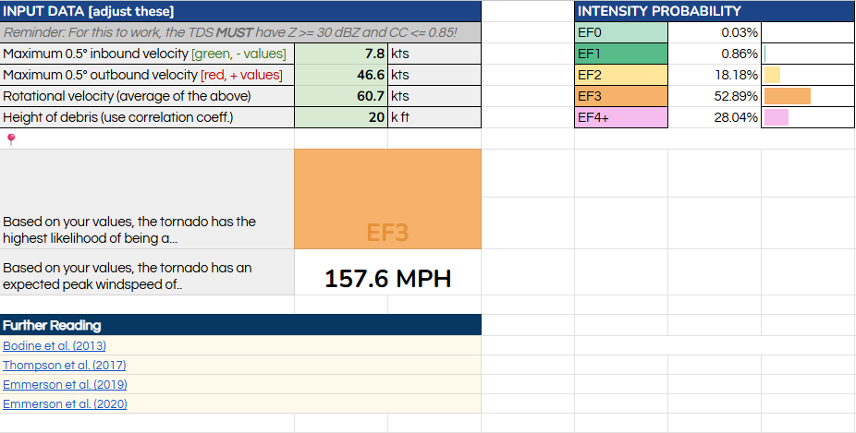Viewport: 856px width, 433px height.
Task: Click the Rotational velocity label cell
Action: click(x=147, y=96)
